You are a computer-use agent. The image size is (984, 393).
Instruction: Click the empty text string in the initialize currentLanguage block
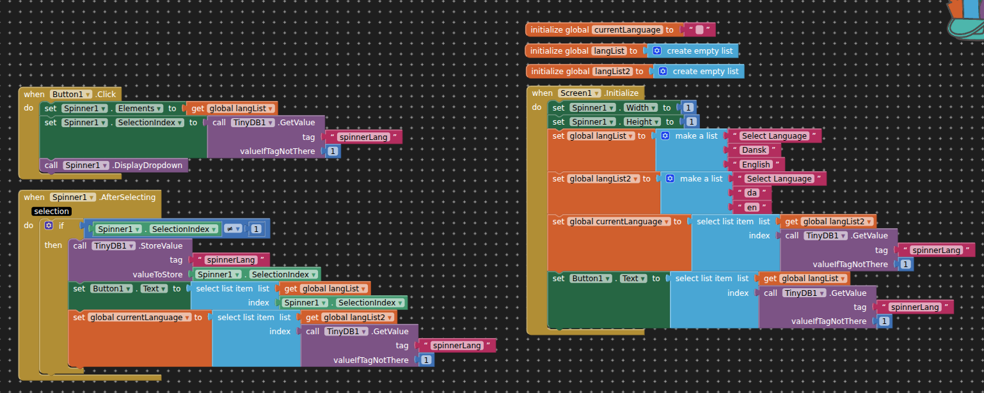click(699, 30)
